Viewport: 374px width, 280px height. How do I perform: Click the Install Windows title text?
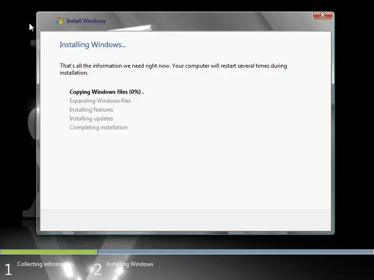click(x=86, y=21)
